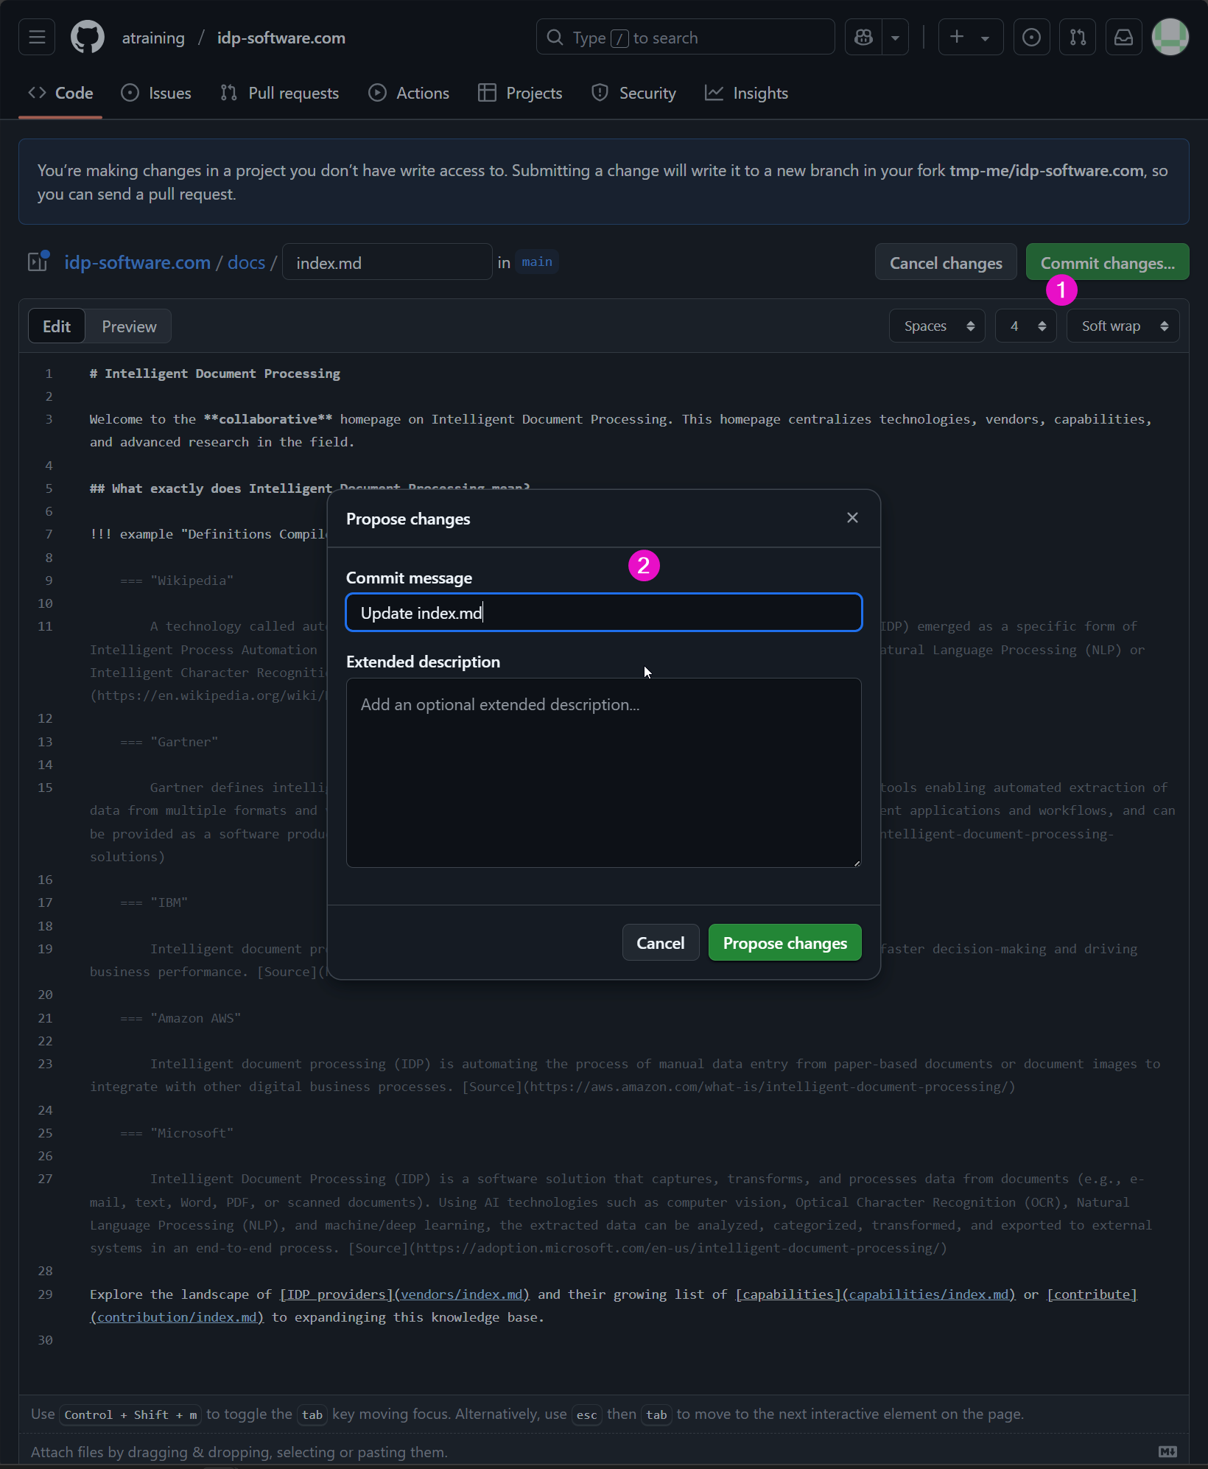Open the idp-software.com repository link in header
Screen dimensions: 1208x1469
pos(281,38)
